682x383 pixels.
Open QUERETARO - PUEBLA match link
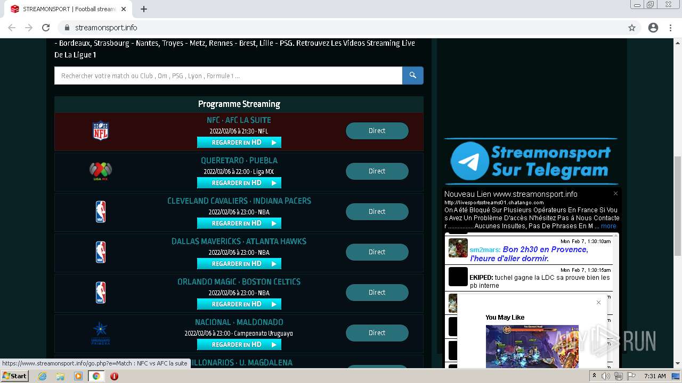tap(239, 161)
